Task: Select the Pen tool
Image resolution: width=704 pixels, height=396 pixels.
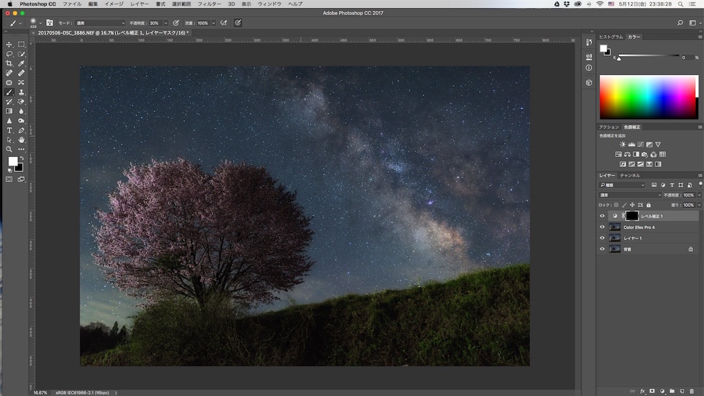Action: click(21, 130)
